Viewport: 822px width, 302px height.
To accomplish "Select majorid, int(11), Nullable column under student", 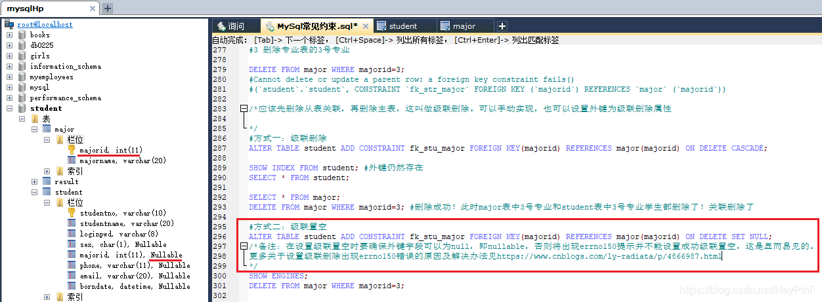I will [x=131, y=255].
